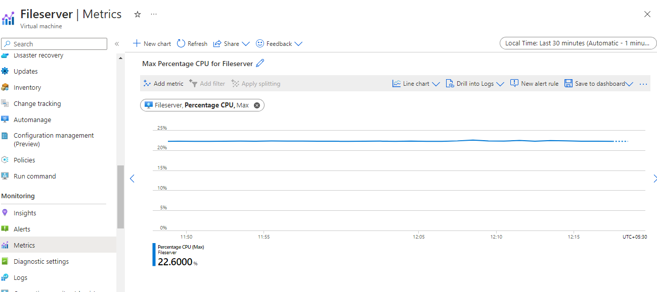Screen dimensions: 657x292
Task: Click the Configuration management icon
Action: point(5,136)
